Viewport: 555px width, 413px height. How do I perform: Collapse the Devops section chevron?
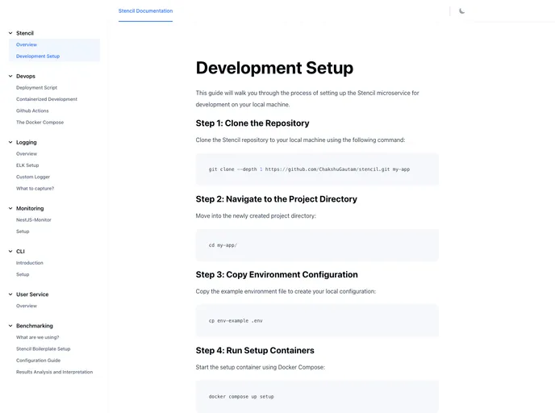click(x=10, y=76)
